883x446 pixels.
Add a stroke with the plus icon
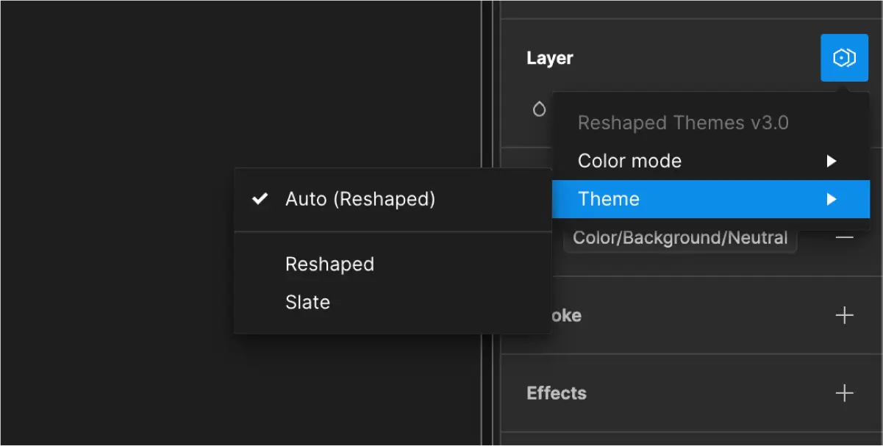[x=844, y=315]
